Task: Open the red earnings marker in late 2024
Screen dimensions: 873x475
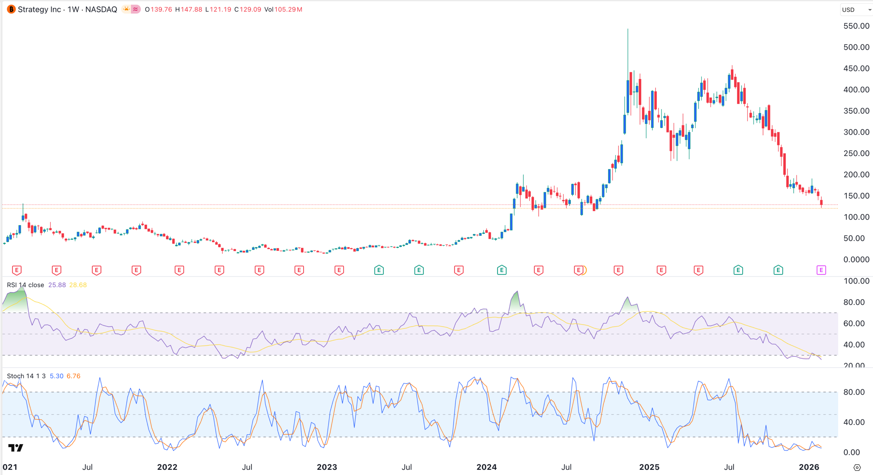Action: 619,270
